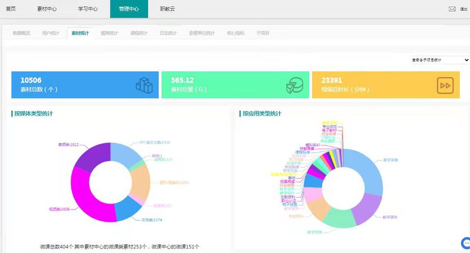
Task: Open the 首页 menu
Action: point(11,9)
